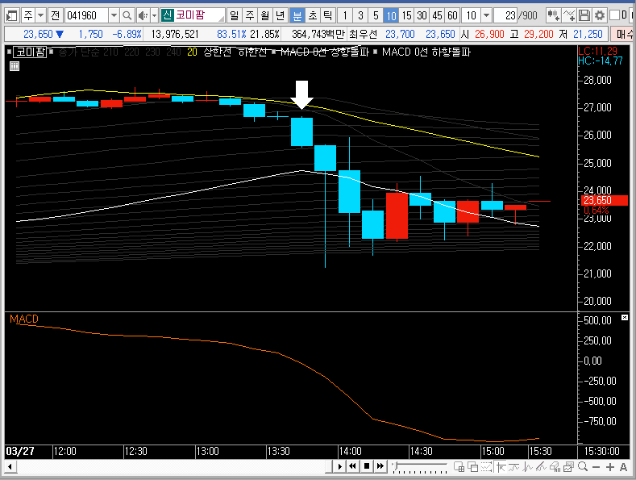636x480 pixels.
Task: Click the current price tag 23,650
Action: (x=605, y=200)
